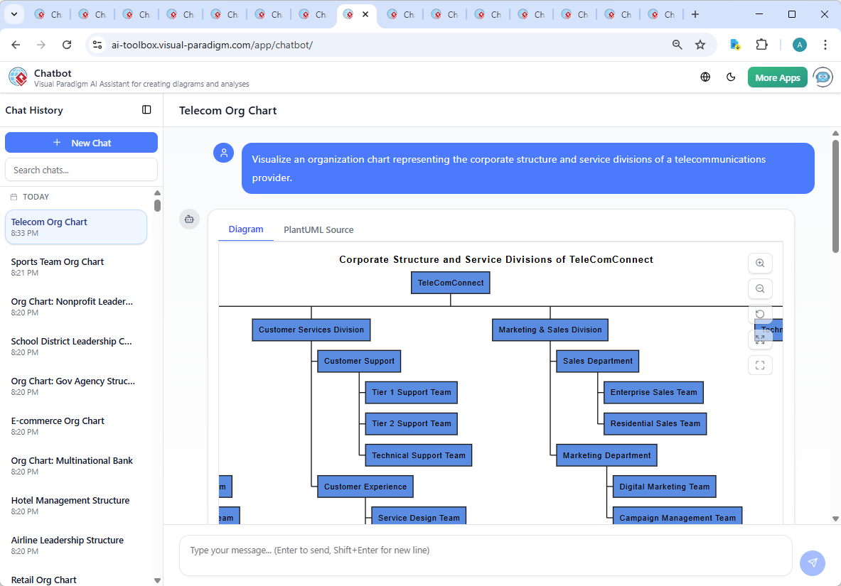
Task: Send the message via paper plane icon
Action: coord(813,563)
